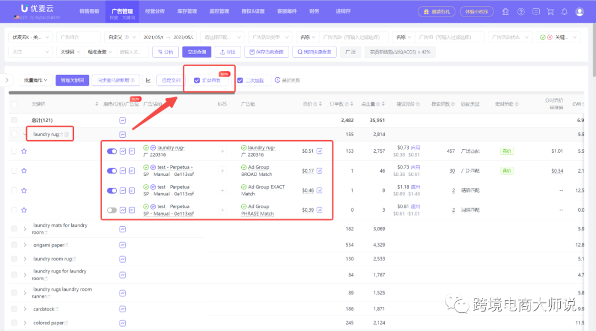Expand the laundry rug keyword row
This screenshot has width=596, height=331.
tap(24, 134)
